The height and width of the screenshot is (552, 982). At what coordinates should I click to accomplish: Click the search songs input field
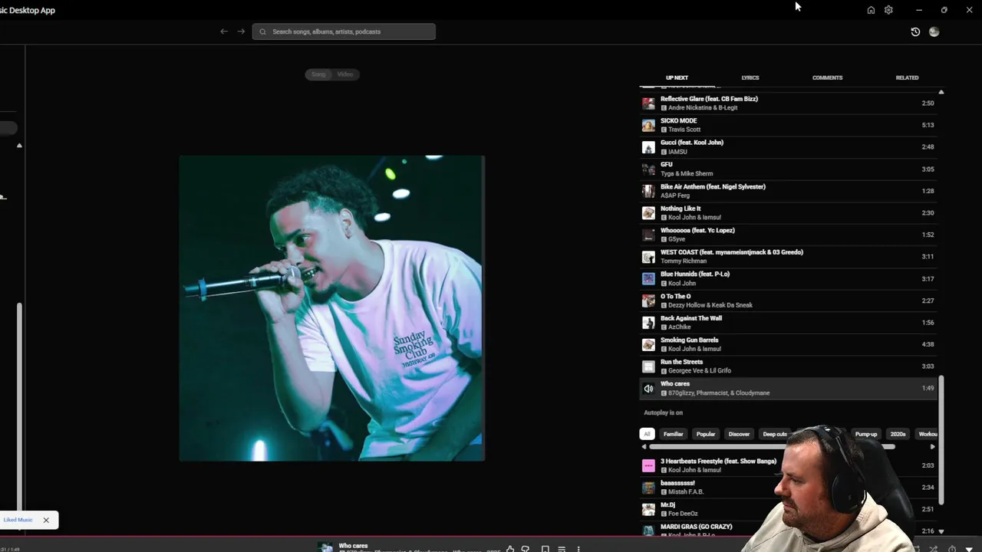pos(344,31)
